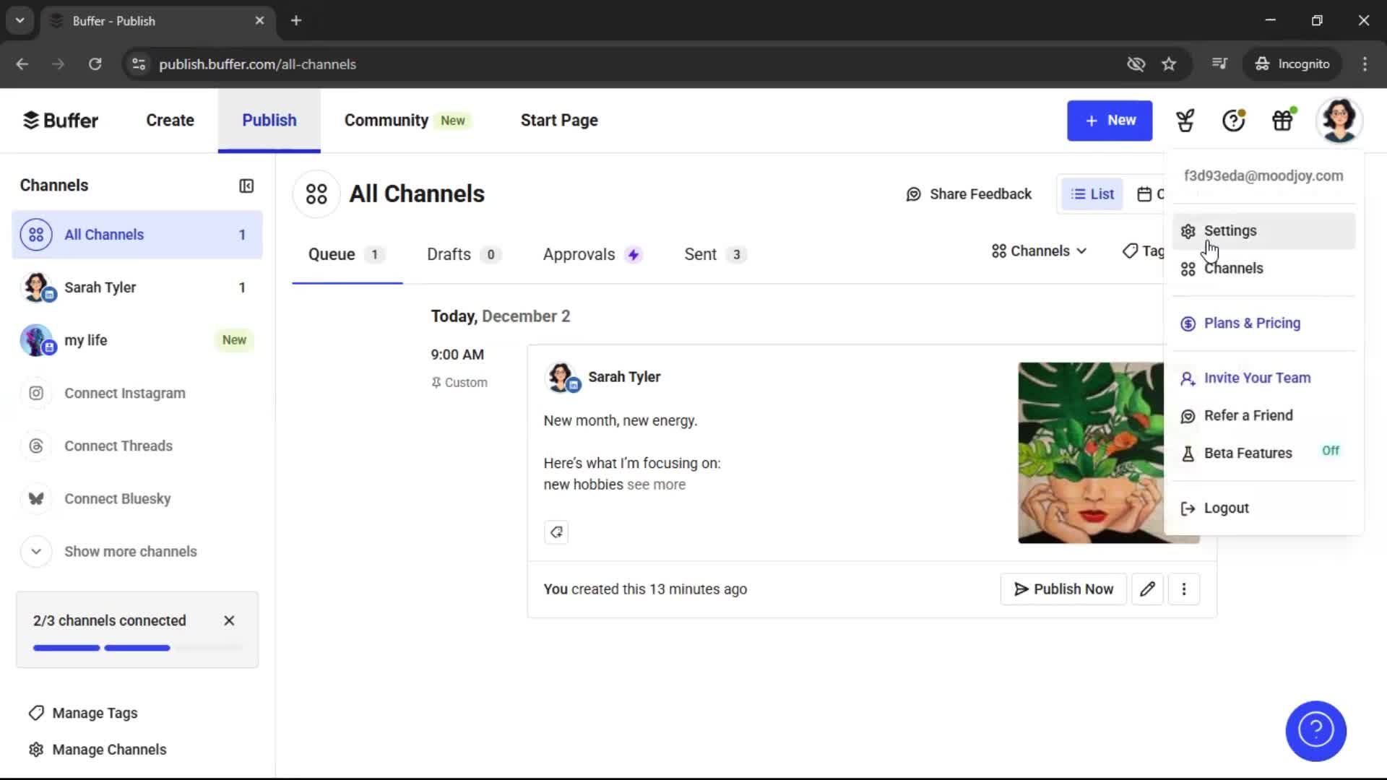This screenshot has height=780, width=1387.
Task: Edit the scheduled post using the pencil icon
Action: pyautogui.click(x=1147, y=589)
